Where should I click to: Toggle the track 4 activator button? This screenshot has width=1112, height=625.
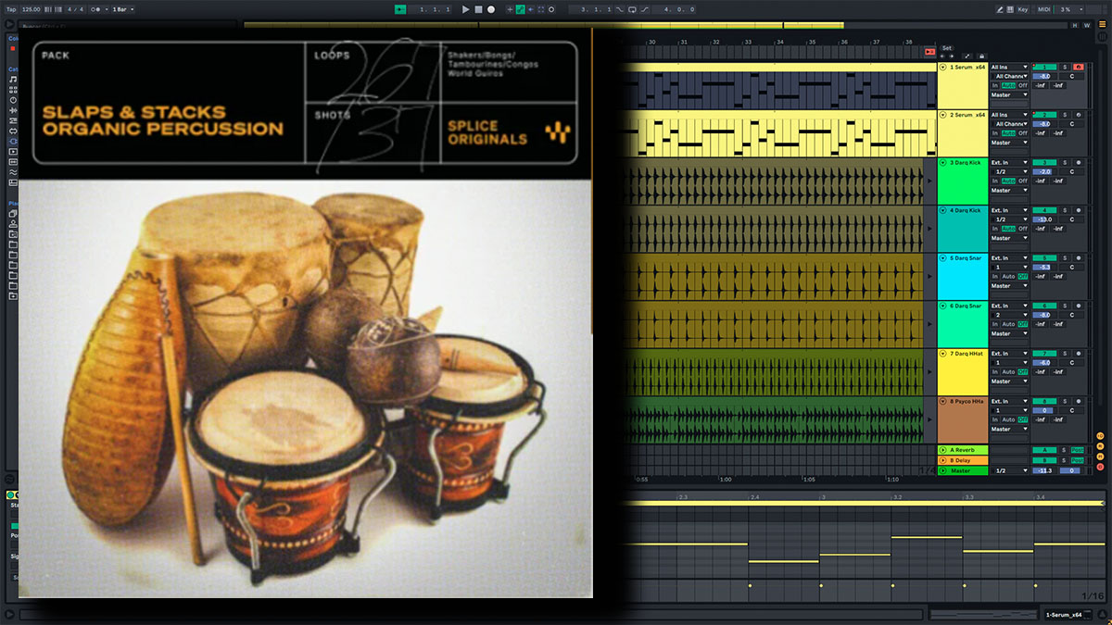[1044, 211]
